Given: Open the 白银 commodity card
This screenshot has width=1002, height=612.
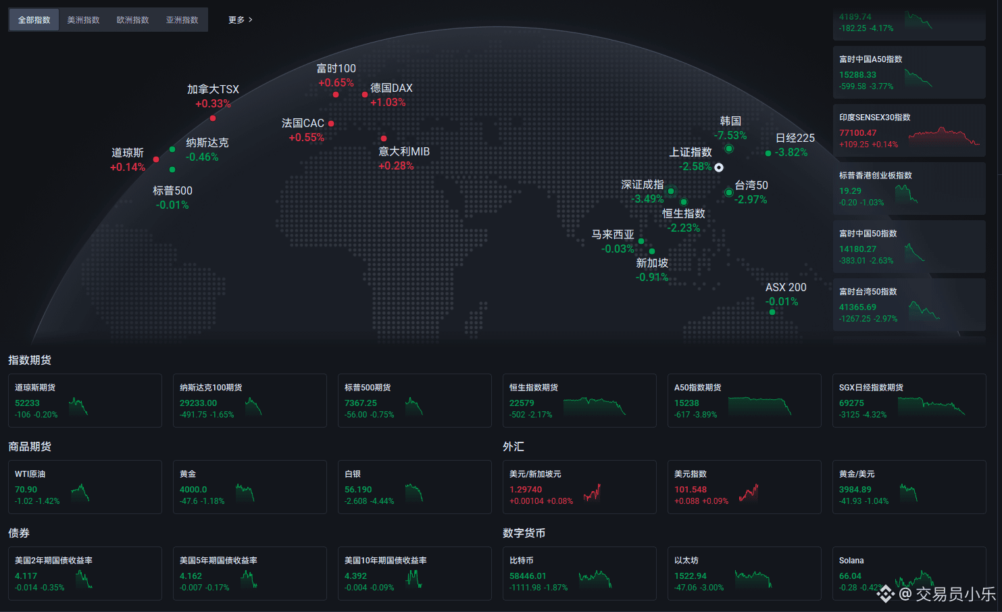Looking at the screenshot, I should pyautogui.click(x=415, y=487).
